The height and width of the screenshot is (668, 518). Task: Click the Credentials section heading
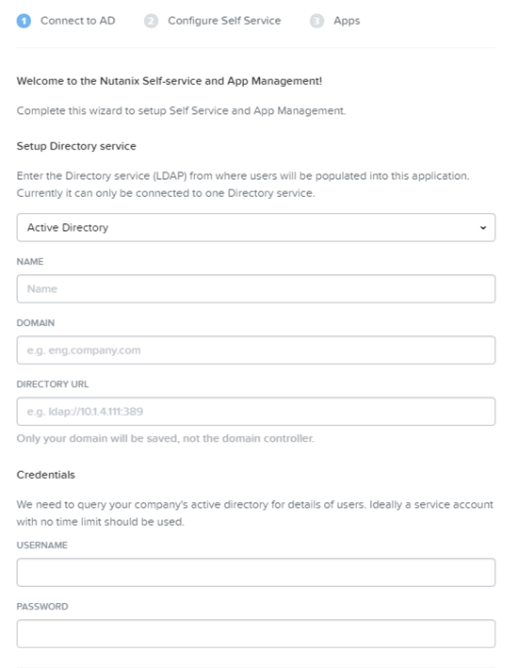point(45,475)
